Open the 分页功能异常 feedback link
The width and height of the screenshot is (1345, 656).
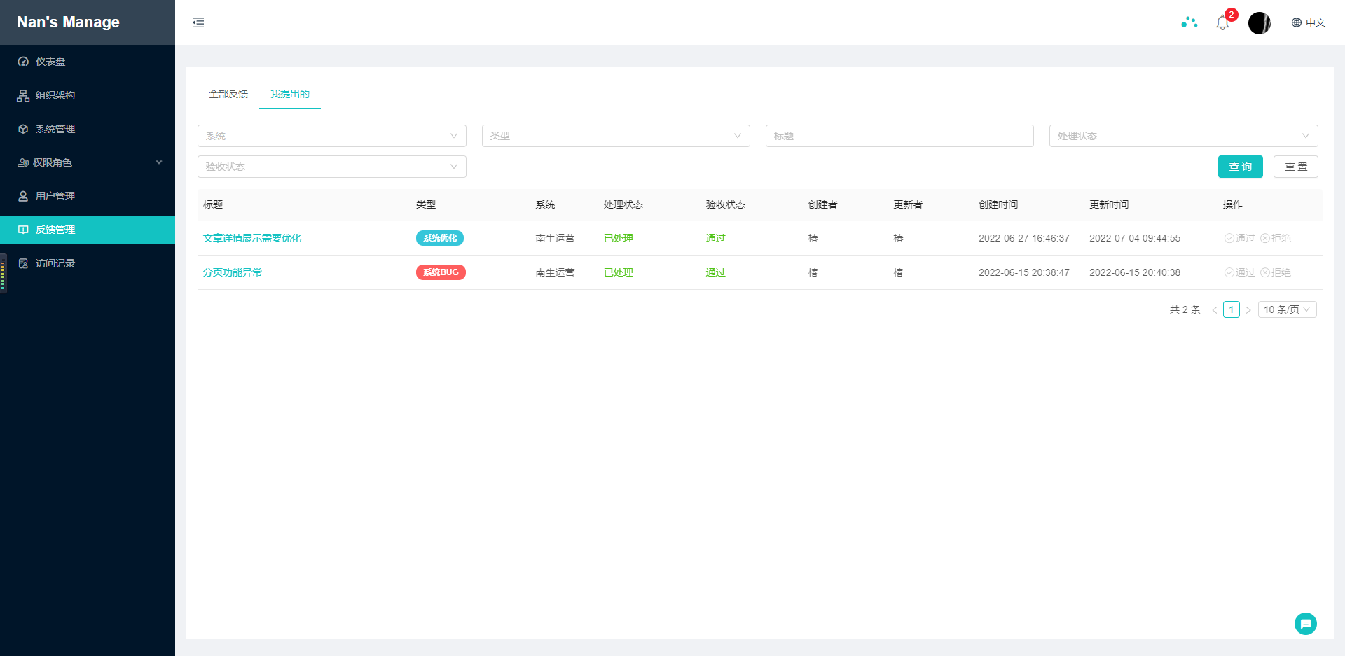(x=233, y=272)
